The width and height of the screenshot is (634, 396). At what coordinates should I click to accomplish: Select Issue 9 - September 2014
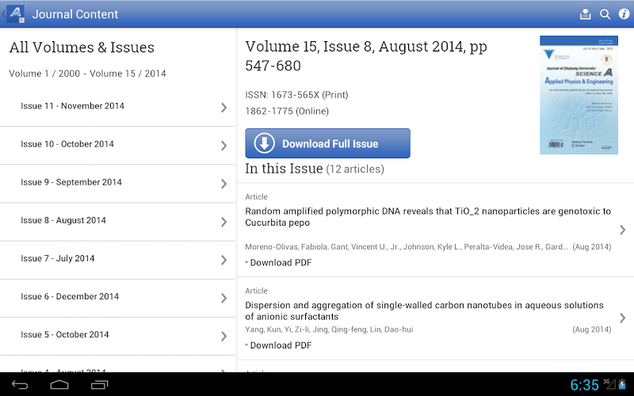tap(71, 182)
